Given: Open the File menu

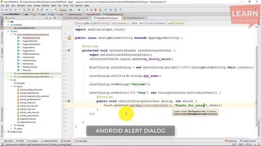Looking at the screenshot, I should tap(2, 5).
